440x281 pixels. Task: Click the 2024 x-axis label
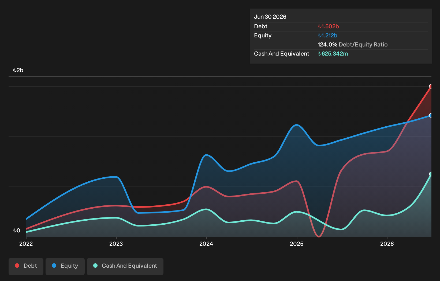206,244
